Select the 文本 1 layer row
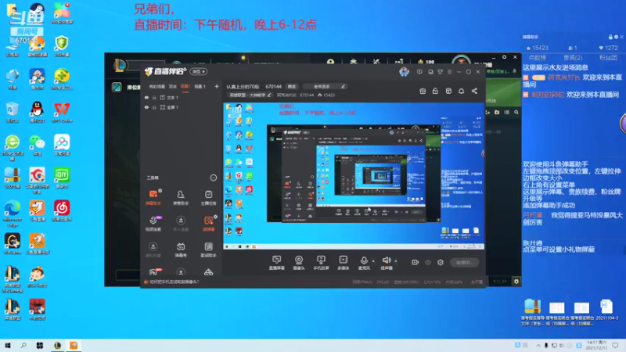626x352 pixels. [x=182, y=97]
